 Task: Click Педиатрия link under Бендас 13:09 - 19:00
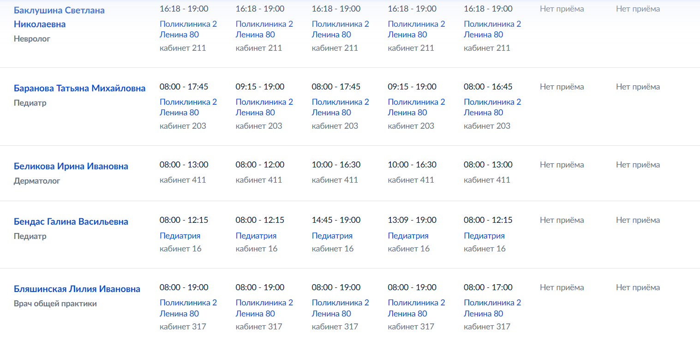point(408,236)
